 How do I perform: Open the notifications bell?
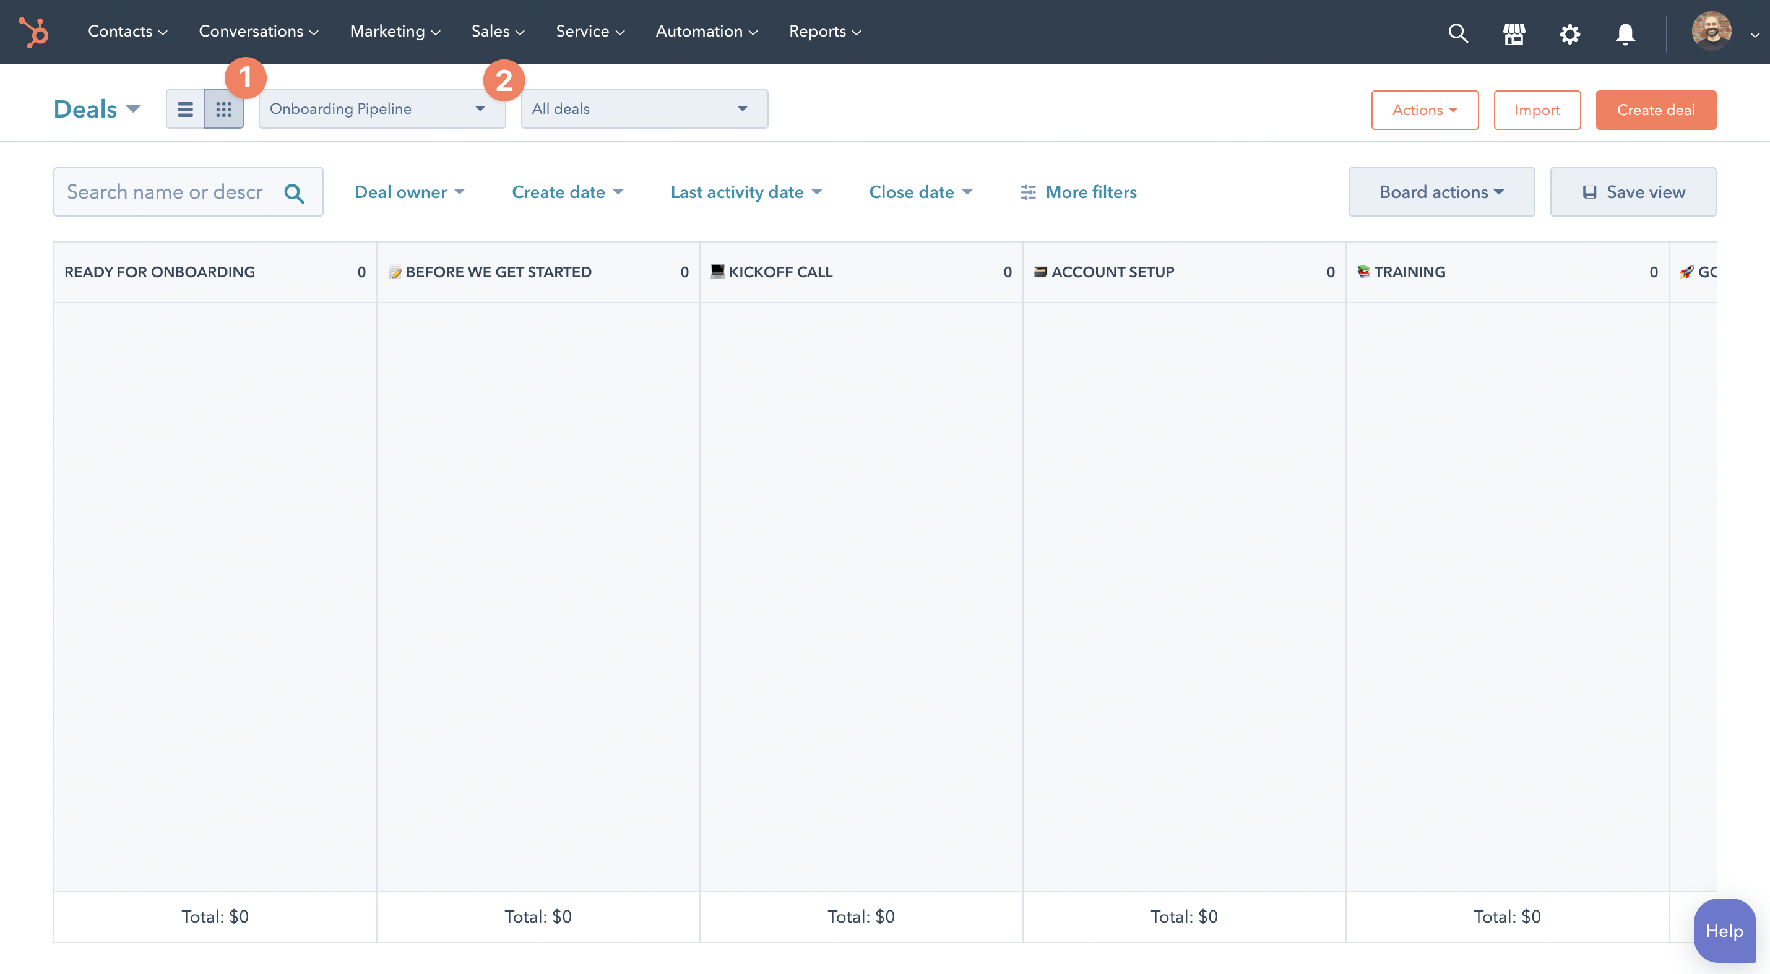[1625, 32]
